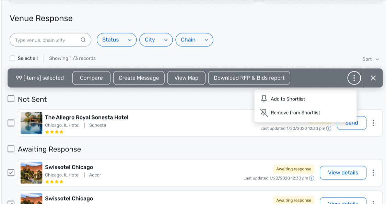Uncheck the first Swissotel Chicago checkbox
The height and width of the screenshot is (204, 386).
(x=11, y=173)
